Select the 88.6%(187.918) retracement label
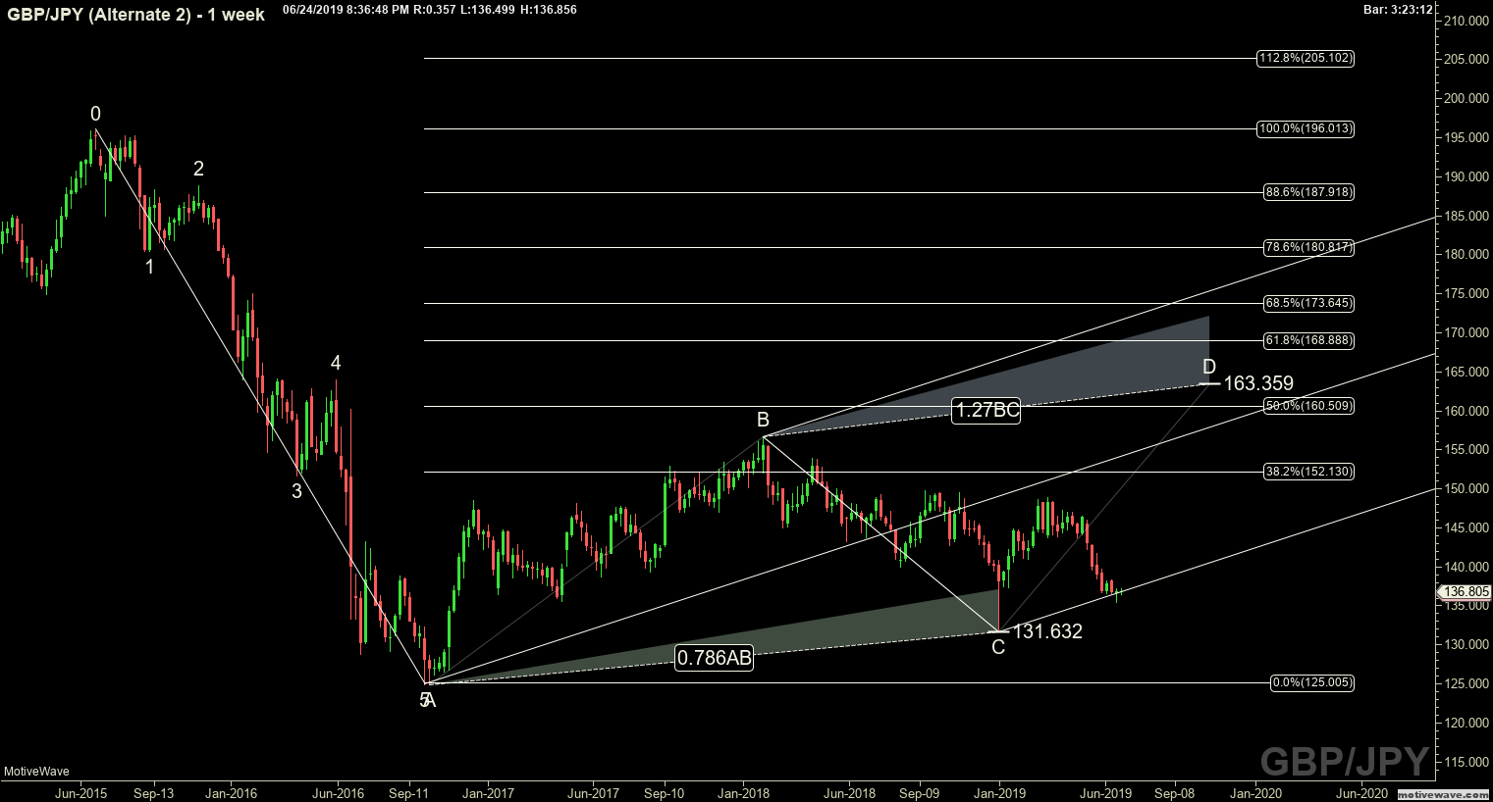 pyautogui.click(x=1308, y=192)
